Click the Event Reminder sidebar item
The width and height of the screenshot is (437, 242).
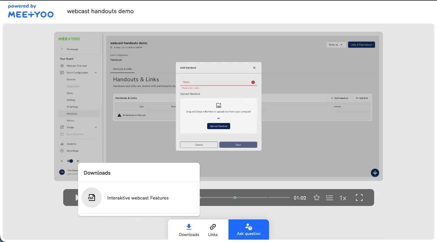(75, 134)
